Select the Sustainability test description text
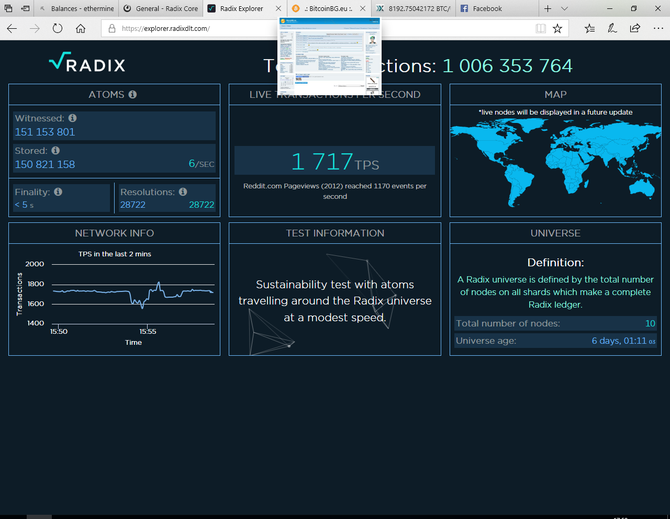The image size is (670, 519). (x=335, y=301)
